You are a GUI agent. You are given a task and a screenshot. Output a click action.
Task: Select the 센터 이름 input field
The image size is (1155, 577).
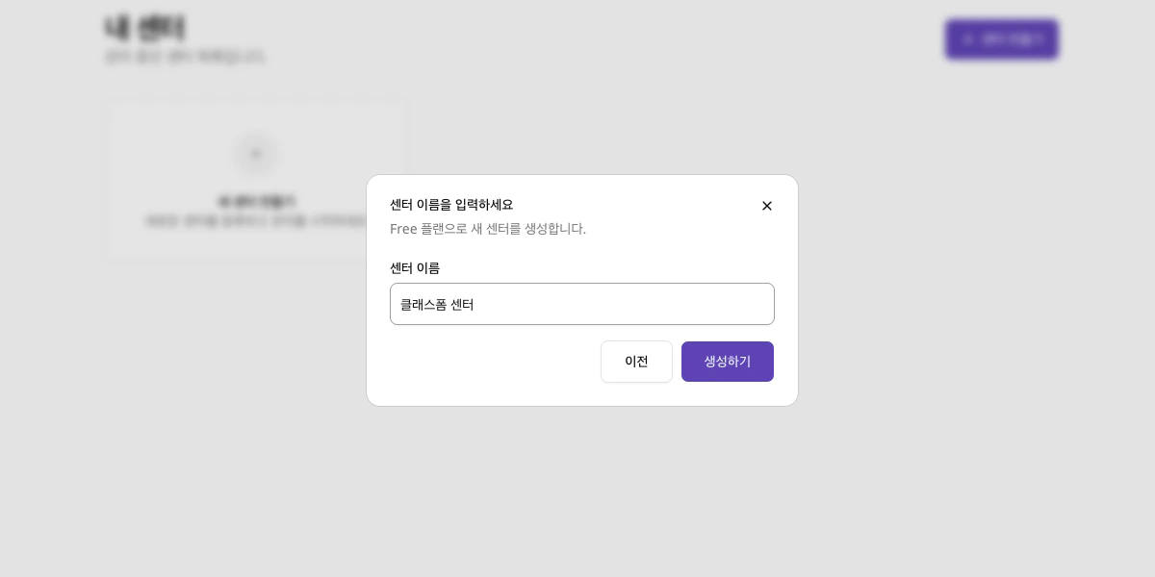coord(582,304)
